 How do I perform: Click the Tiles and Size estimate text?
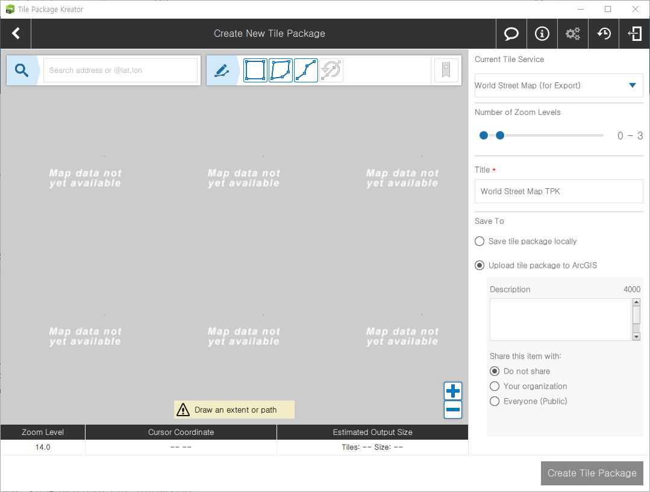(372, 447)
